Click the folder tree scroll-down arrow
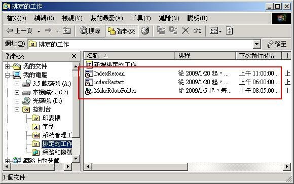The height and width of the screenshot is (184, 294). [x=76, y=159]
